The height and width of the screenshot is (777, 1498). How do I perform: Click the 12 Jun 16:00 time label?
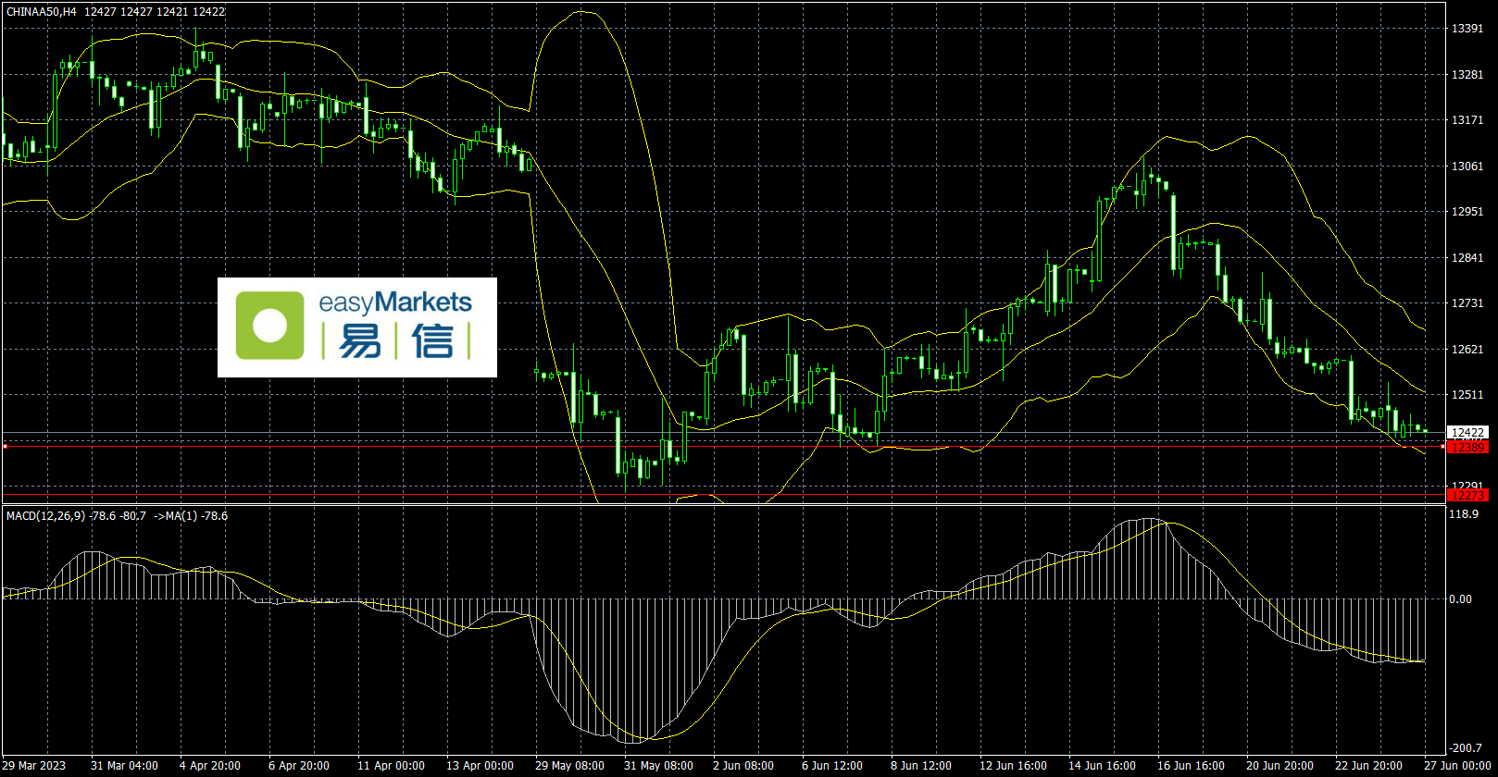pos(1013,766)
